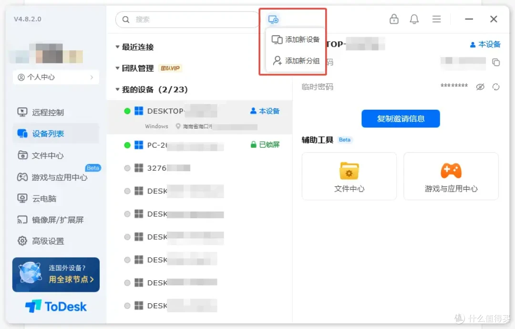Click the ToDesk logo
515x329 pixels.
point(56,306)
